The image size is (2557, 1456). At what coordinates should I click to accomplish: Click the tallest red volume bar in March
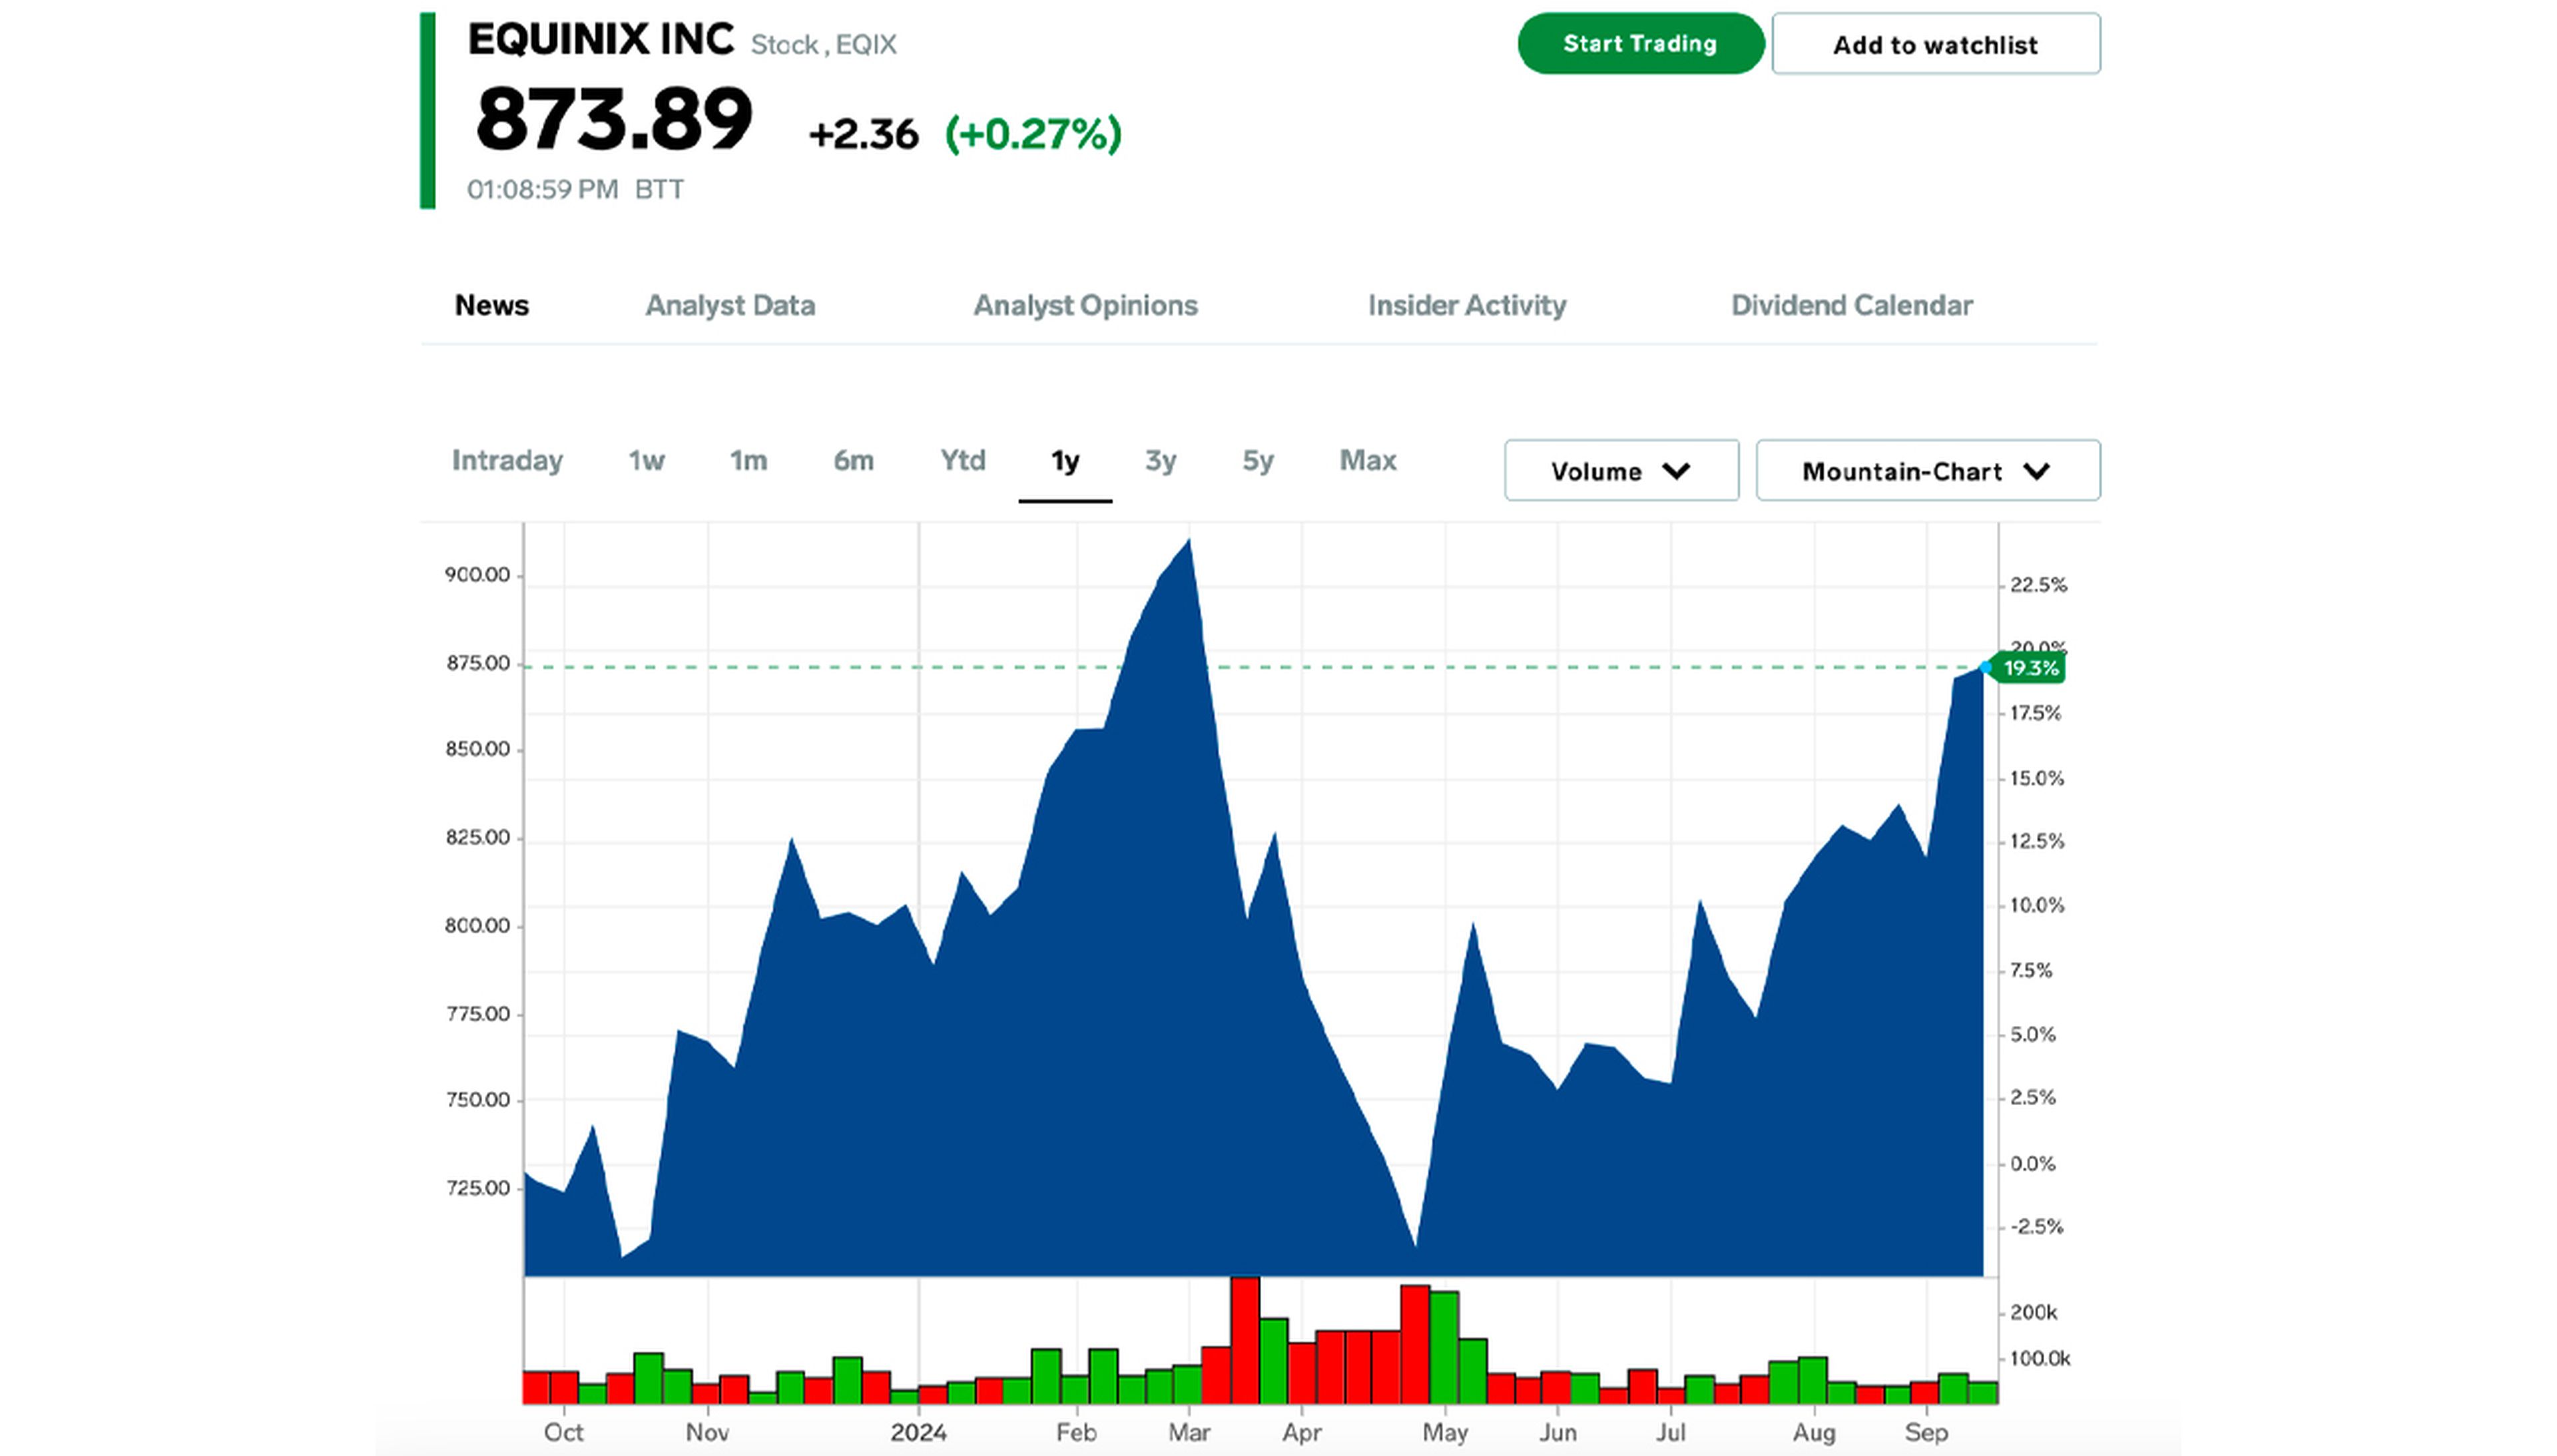1244,1340
